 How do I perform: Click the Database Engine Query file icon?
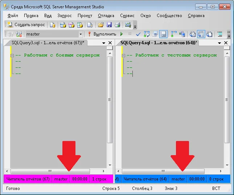52,25
